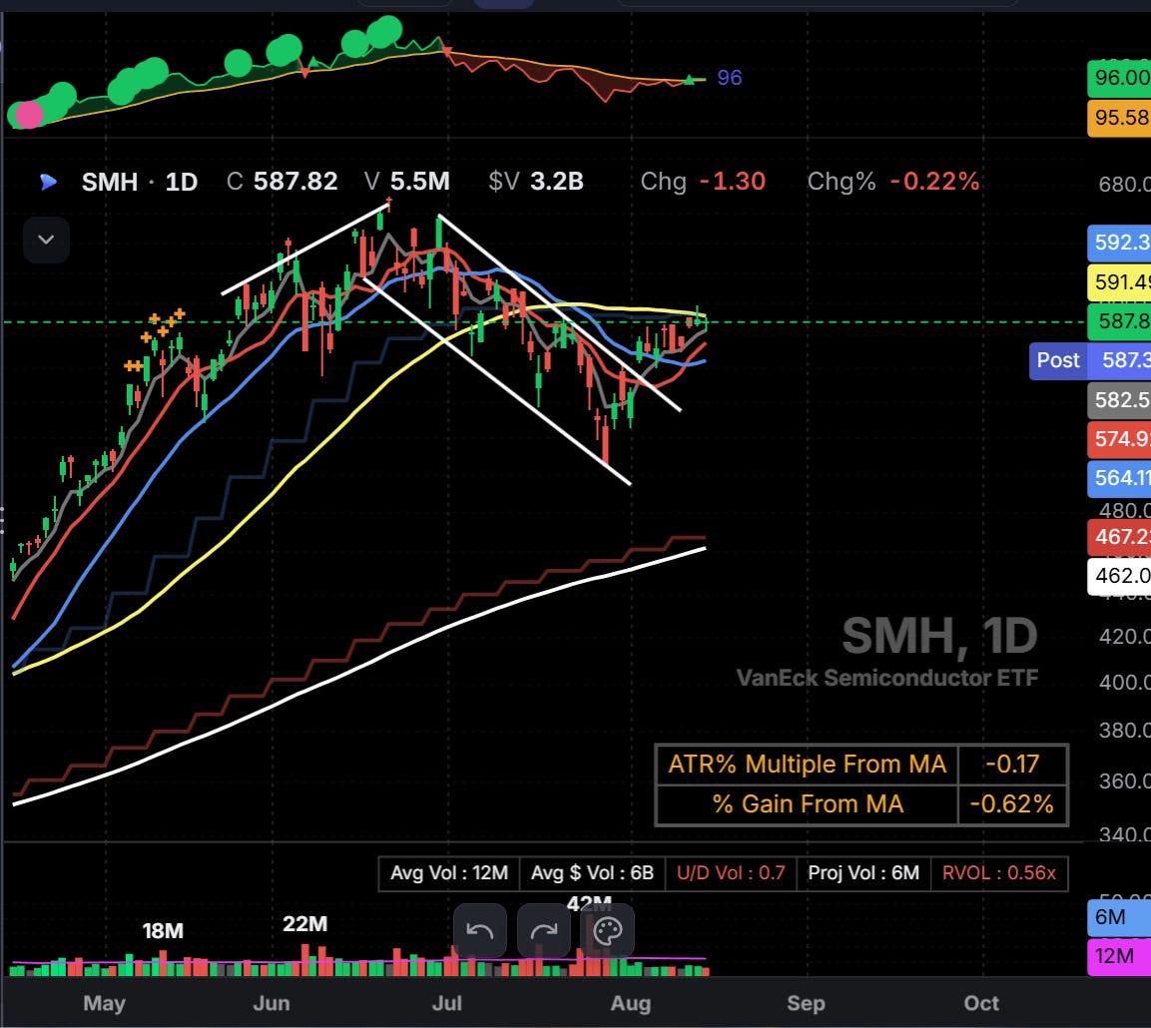Click the RVOL 0.56x stat cell
Image resolution: width=1151 pixels, height=1028 pixels.
999,872
